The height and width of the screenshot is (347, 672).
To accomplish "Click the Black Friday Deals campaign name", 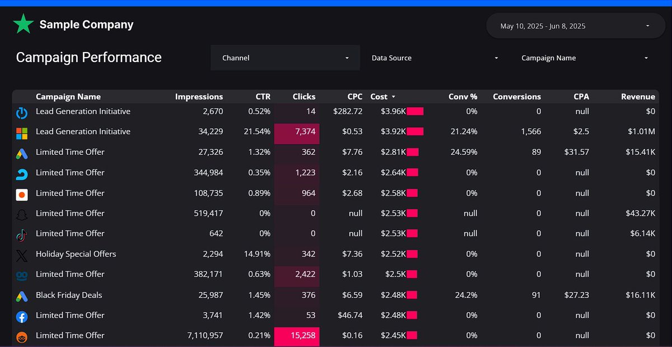I will click(x=69, y=295).
